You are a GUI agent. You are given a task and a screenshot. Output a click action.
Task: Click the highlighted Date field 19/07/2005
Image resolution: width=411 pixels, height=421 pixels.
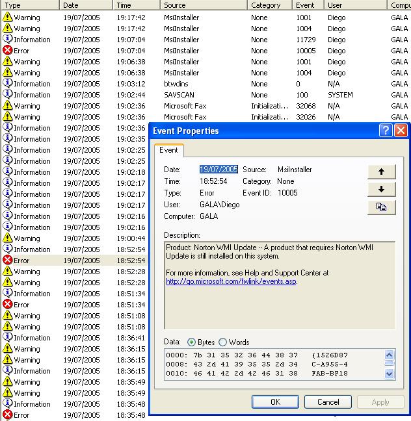[x=219, y=170]
